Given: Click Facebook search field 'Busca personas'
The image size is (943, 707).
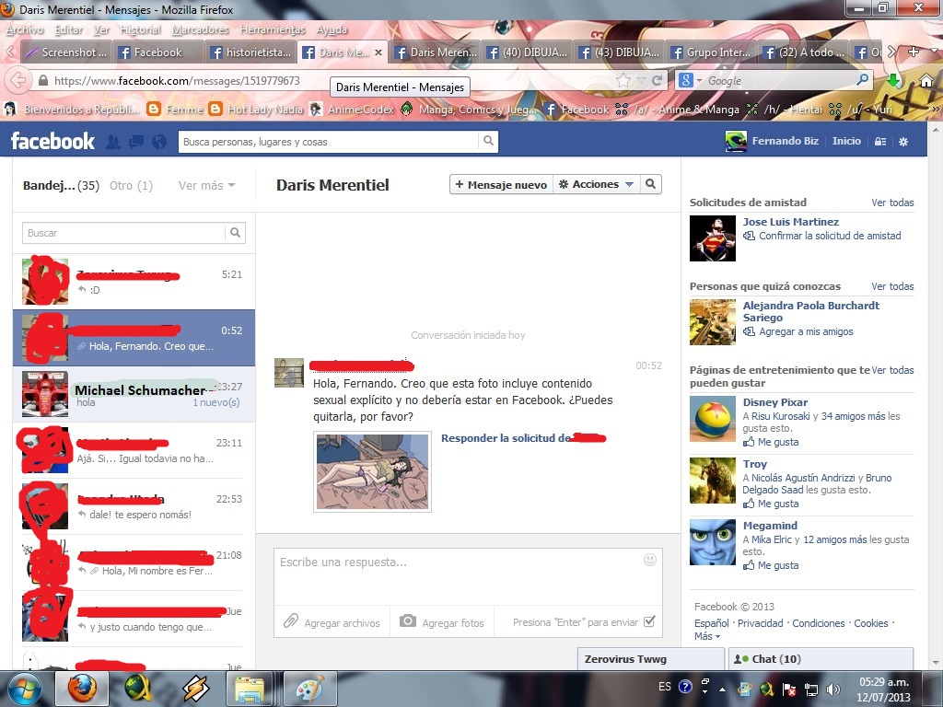Looking at the screenshot, I should (x=329, y=142).
